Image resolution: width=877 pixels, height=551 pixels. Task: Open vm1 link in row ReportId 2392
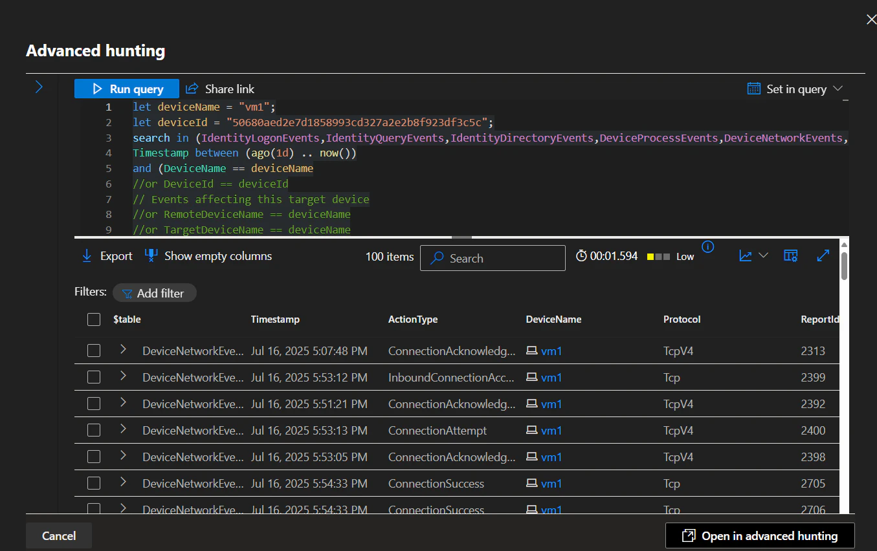(x=551, y=404)
